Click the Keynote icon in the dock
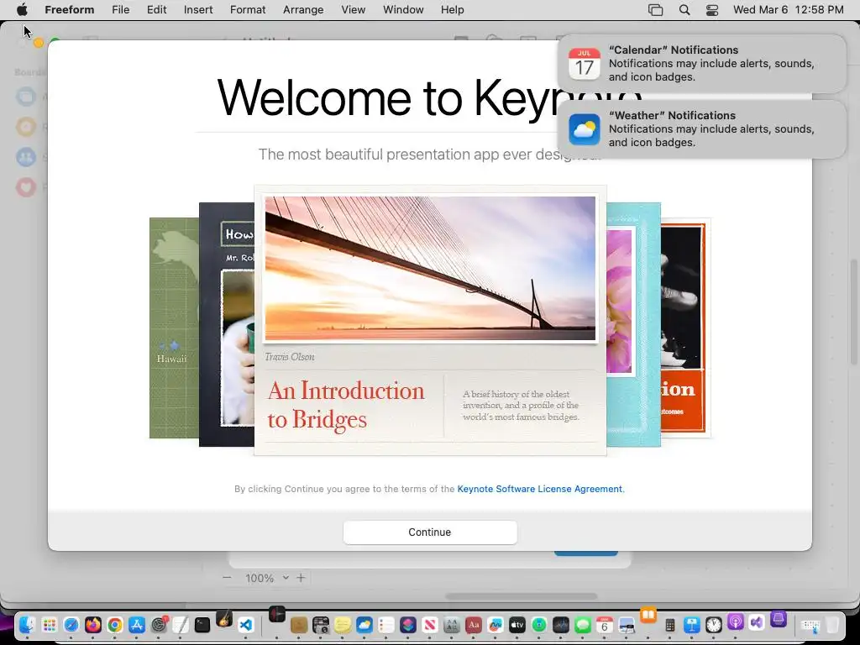The width and height of the screenshot is (860, 645). tap(692, 625)
